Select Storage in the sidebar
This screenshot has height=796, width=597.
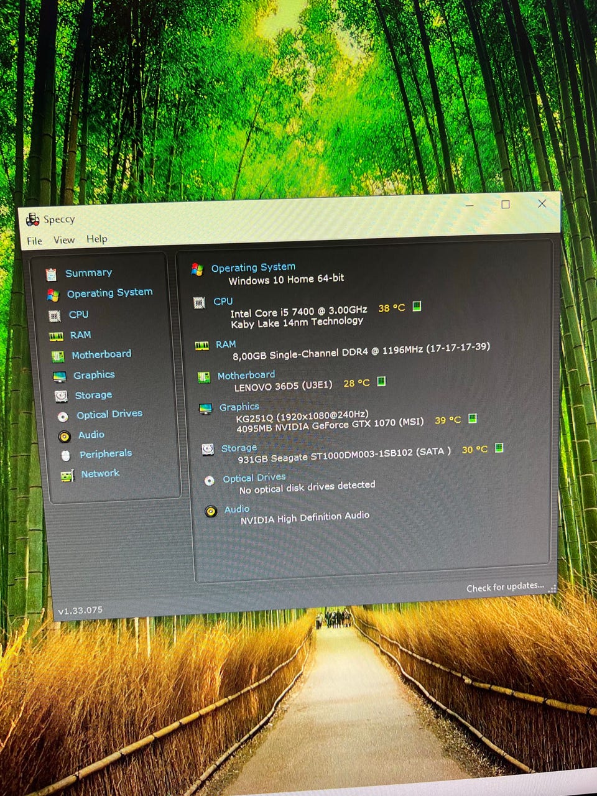click(93, 395)
